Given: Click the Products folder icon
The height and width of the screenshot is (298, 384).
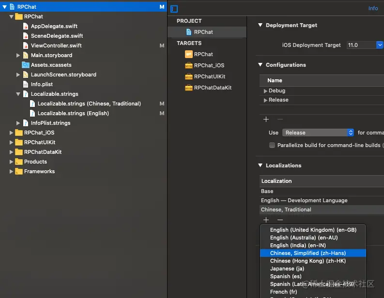Looking at the screenshot, I should pos(18,162).
